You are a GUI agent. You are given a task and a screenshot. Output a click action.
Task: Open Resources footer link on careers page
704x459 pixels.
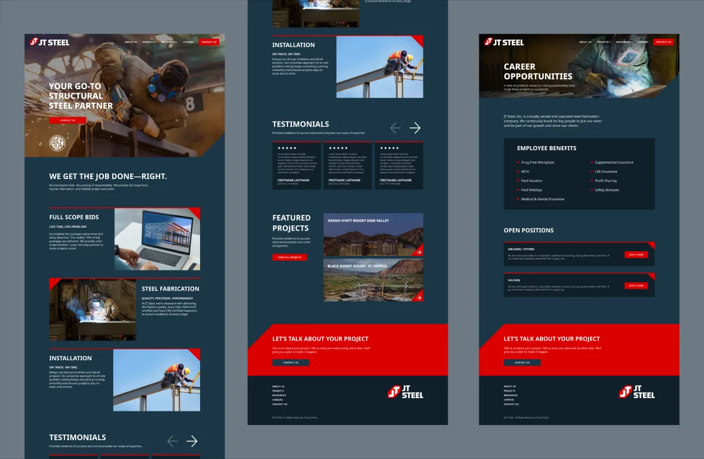point(510,396)
